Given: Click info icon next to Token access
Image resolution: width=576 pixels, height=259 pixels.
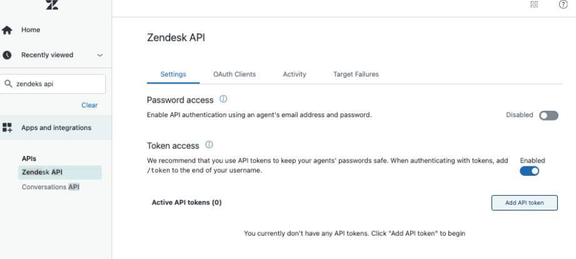Looking at the screenshot, I should click(209, 146).
